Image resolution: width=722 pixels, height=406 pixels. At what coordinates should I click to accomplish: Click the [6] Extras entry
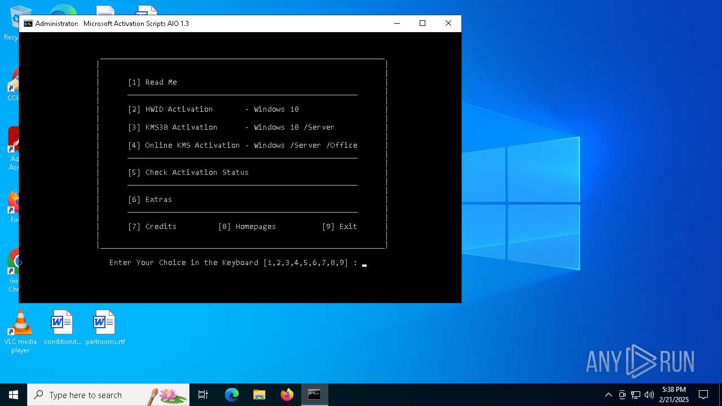tap(150, 200)
